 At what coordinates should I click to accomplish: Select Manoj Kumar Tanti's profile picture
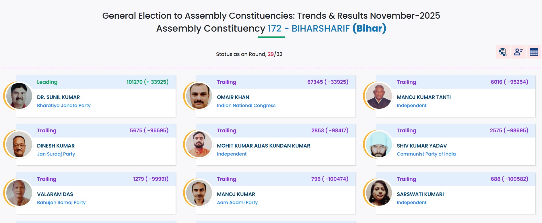pyautogui.click(x=379, y=96)
